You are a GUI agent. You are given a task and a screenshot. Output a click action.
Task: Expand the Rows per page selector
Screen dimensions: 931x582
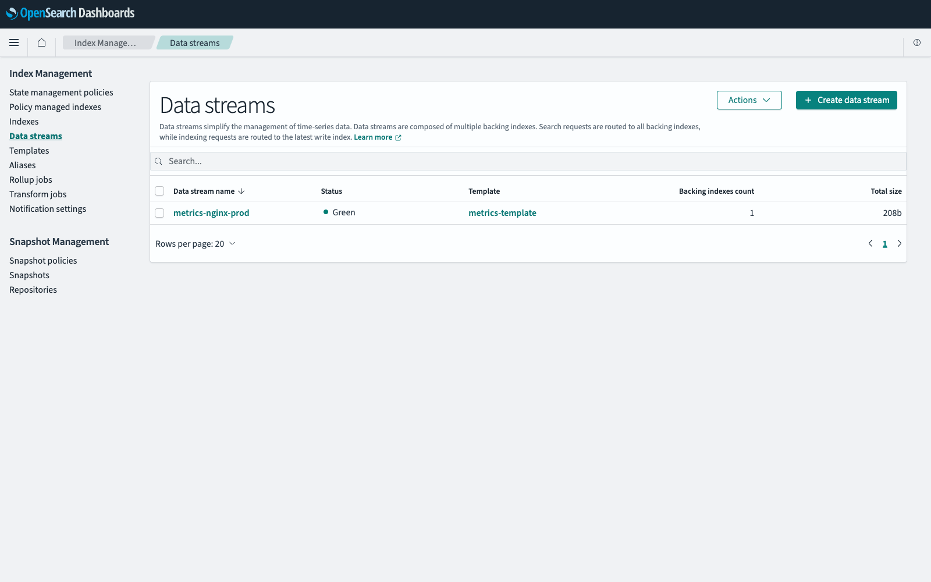195,244
